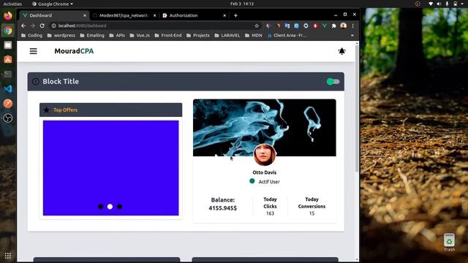This screenshot has width=468, height=263.
Task: Switch to the Dashboard tab
Action: [53, 15]
